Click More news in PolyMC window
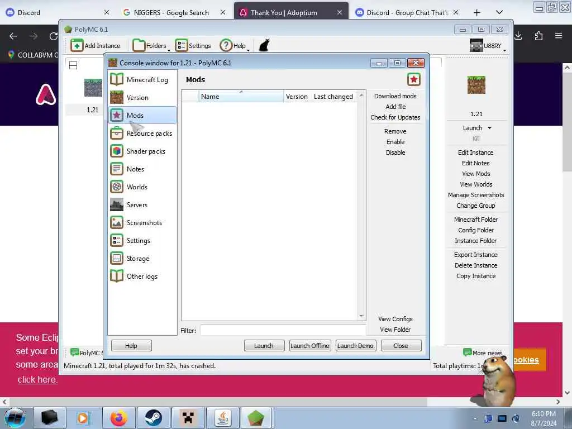 point(483,353)
